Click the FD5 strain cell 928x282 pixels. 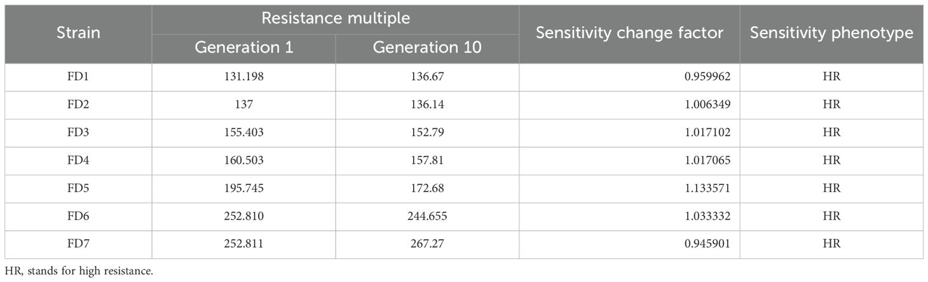(x=78, y=189)
